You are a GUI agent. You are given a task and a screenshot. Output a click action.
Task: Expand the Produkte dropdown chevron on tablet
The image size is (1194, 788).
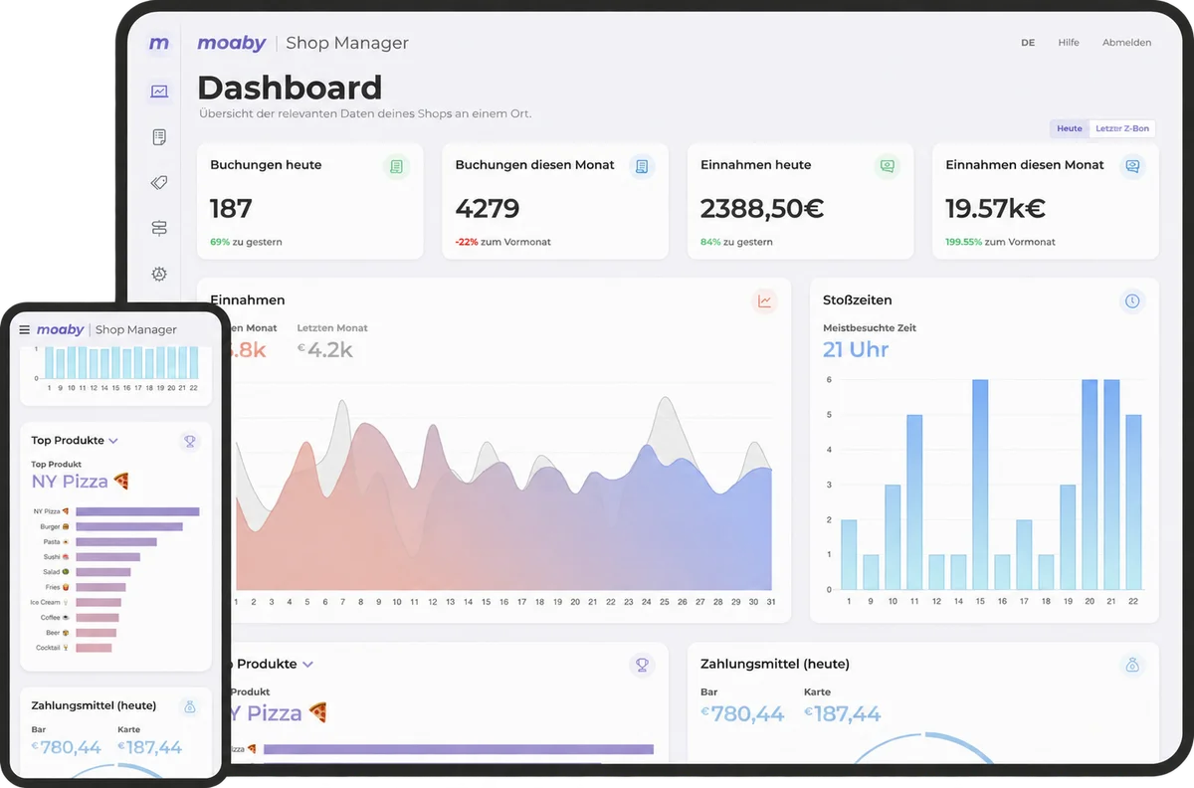point(307,665)
